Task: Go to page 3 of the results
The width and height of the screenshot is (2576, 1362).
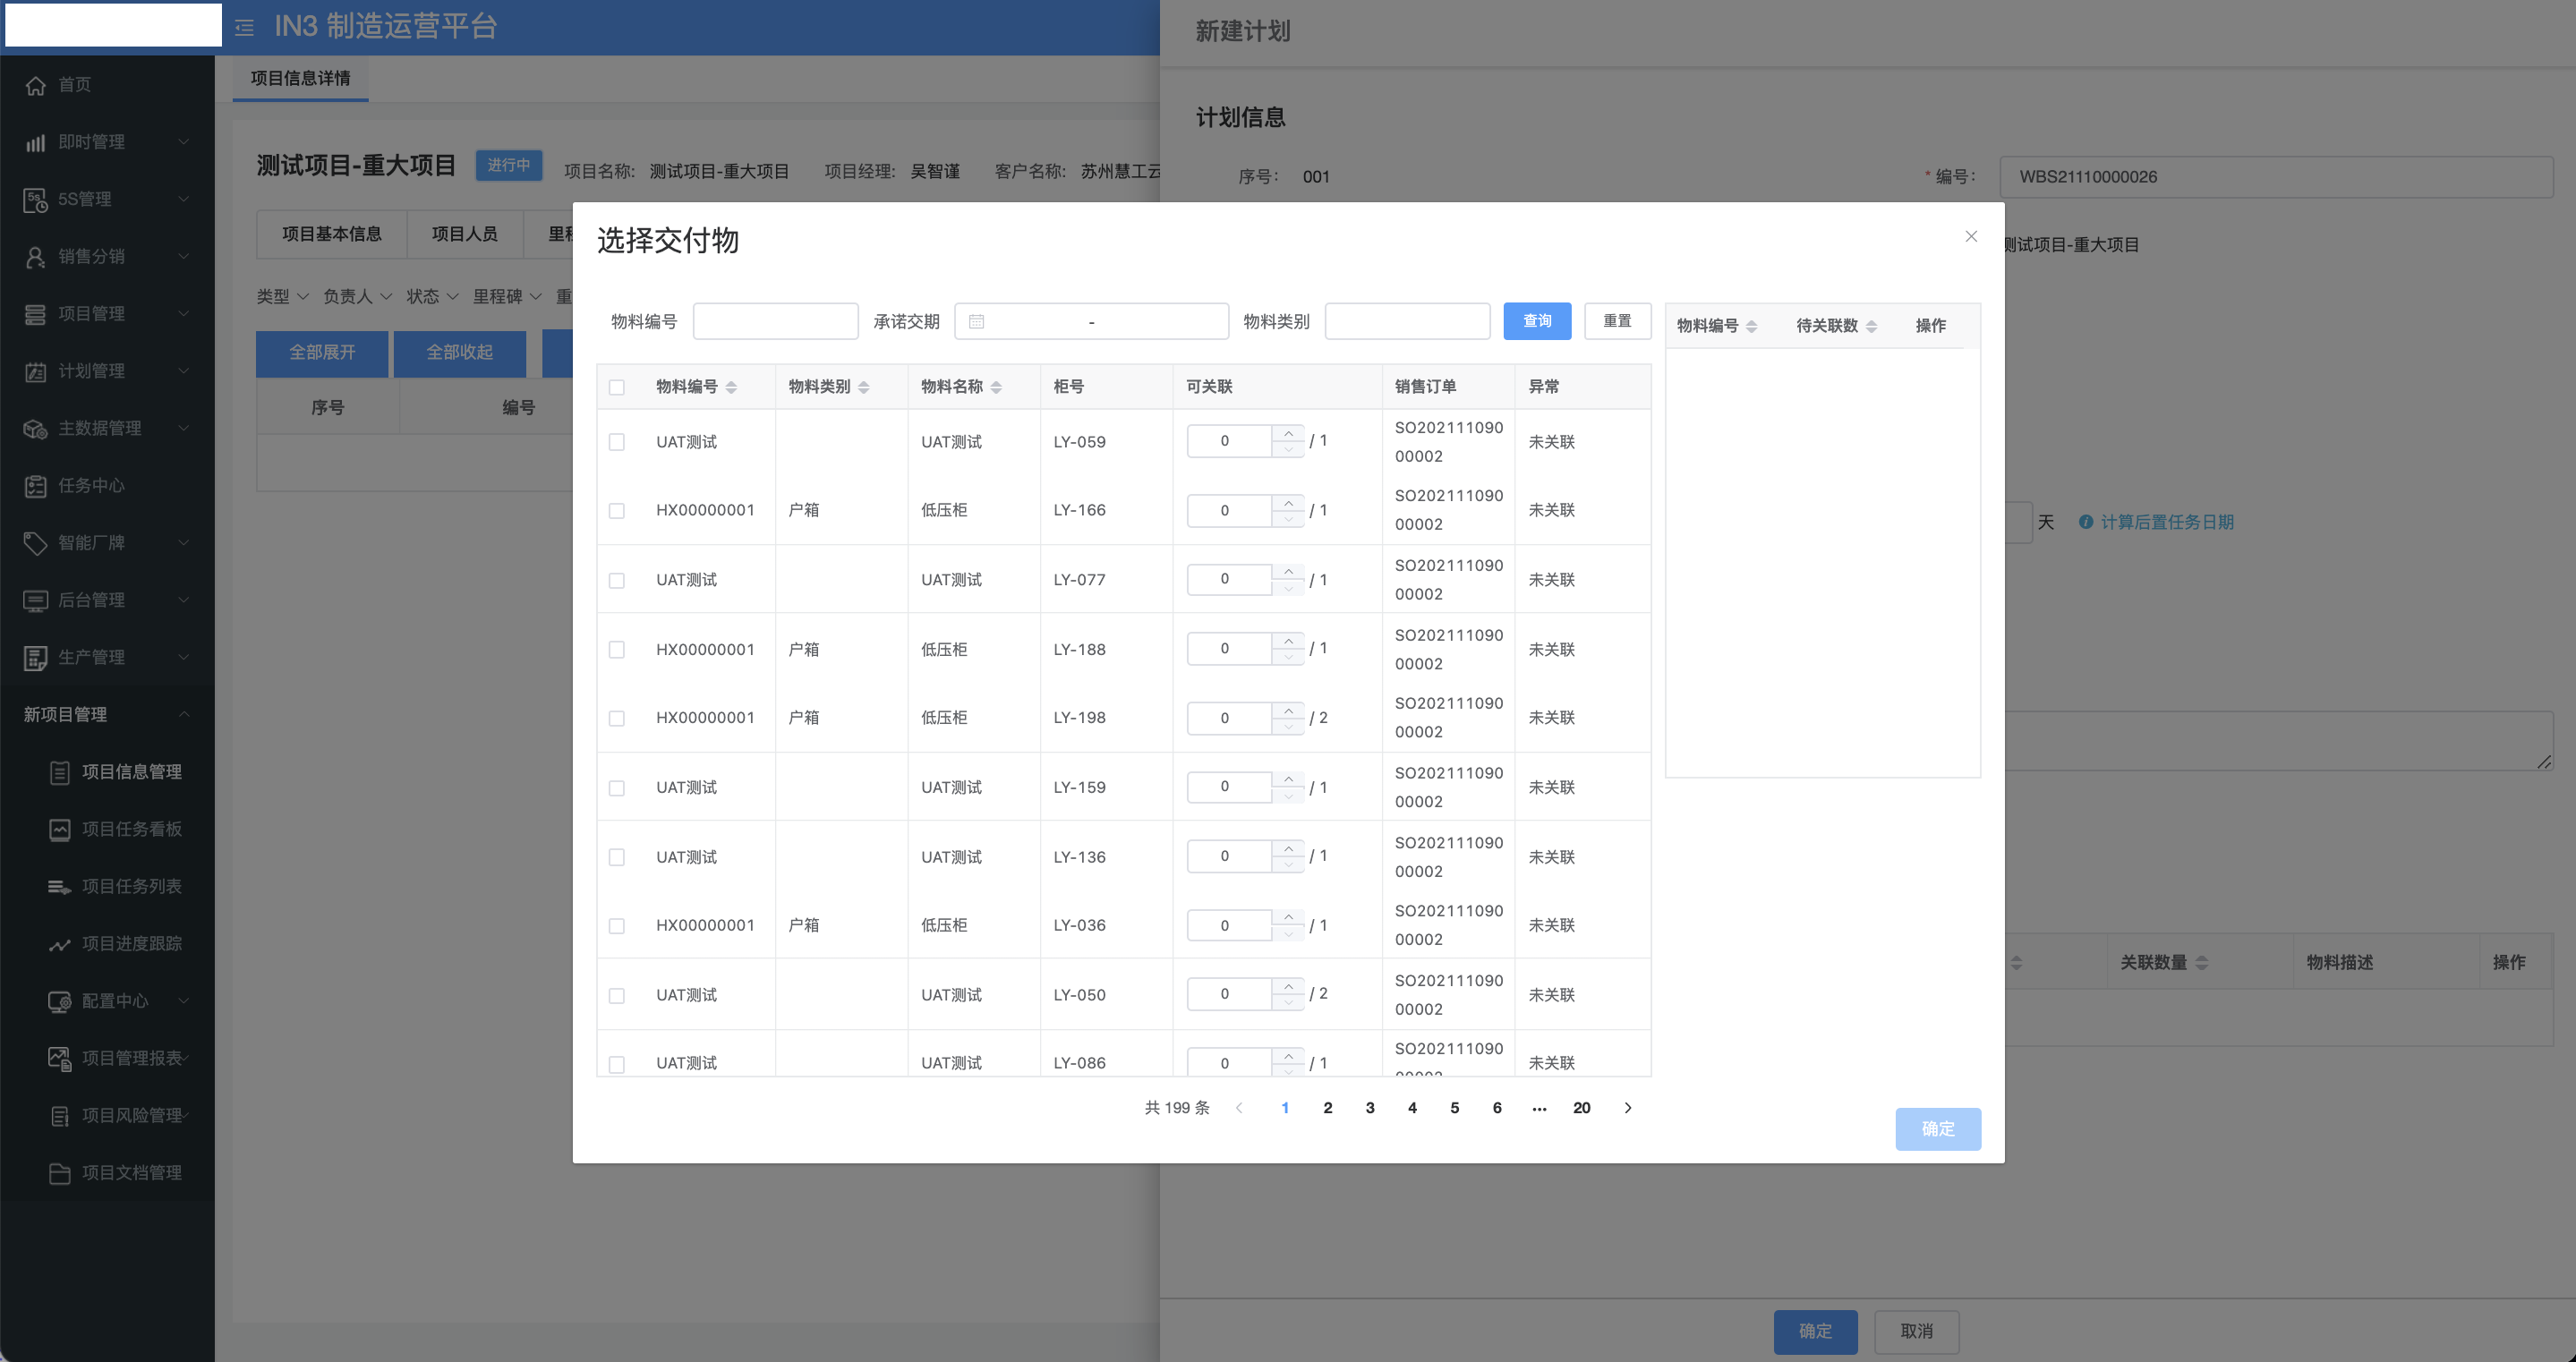Action: [x=1369, y=1108]
